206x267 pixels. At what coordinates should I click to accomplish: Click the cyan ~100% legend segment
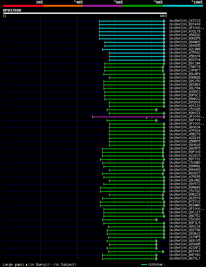click(183, 6)
